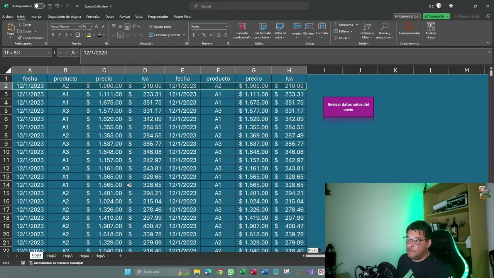Click the Buscar search field in title bar
494x278 pixels.
pyautogui.click(x=249, y=6)
